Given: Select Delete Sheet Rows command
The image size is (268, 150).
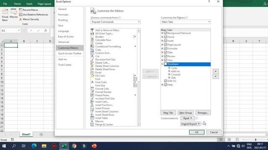Looking at the screenshot, I should [105, 69].
